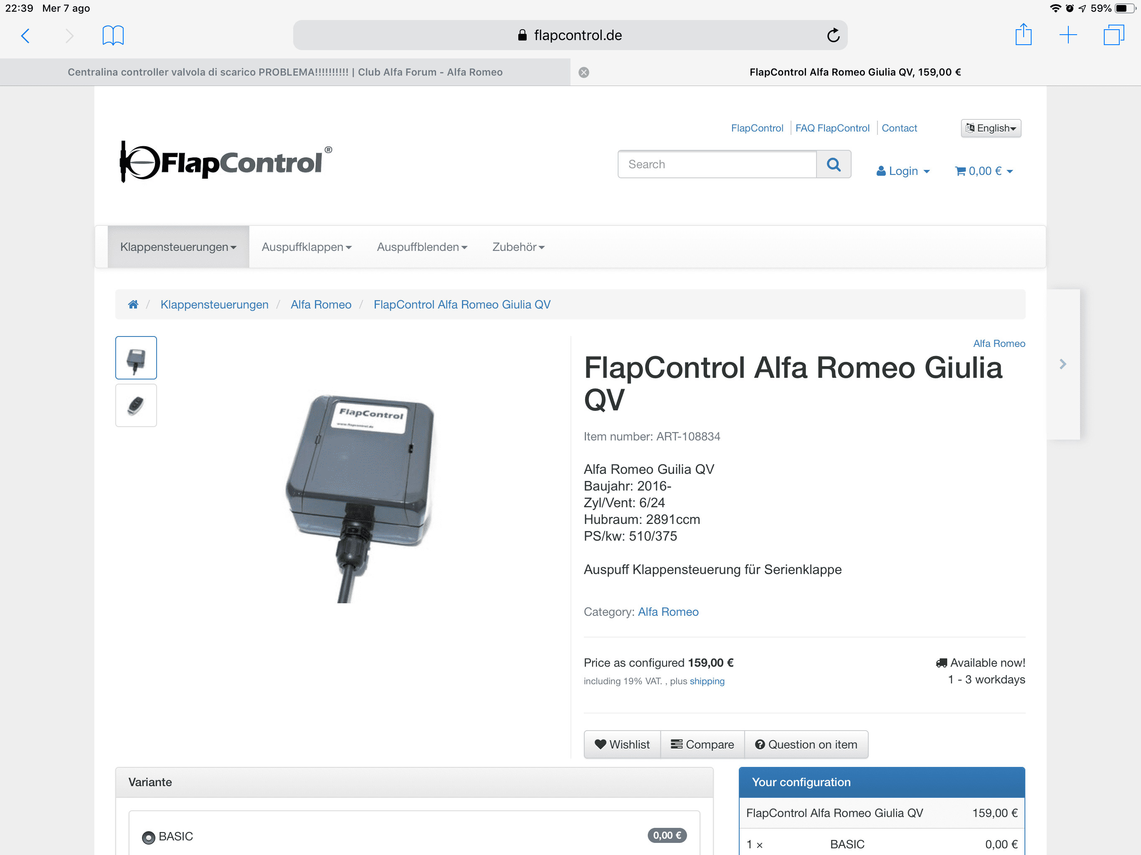Open the Alfa Romeo manufacturer link above title

[999, 344]
